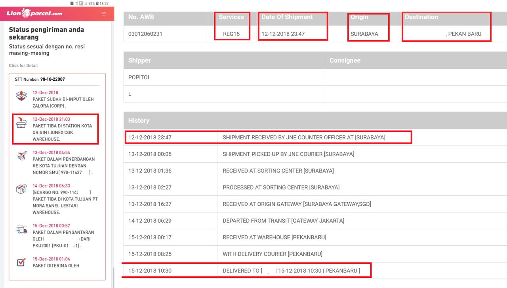Click the AWB number 03012060231
The image size is (507, 288).
[145, 34]
